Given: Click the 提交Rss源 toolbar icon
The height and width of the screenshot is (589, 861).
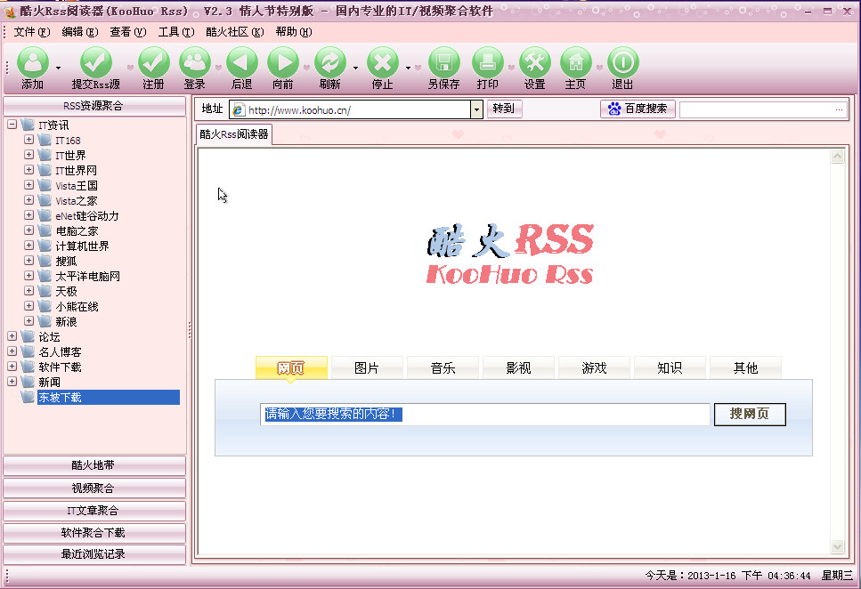Looking at the screenshot, I should pyautogui.click(x=96, y=62).
